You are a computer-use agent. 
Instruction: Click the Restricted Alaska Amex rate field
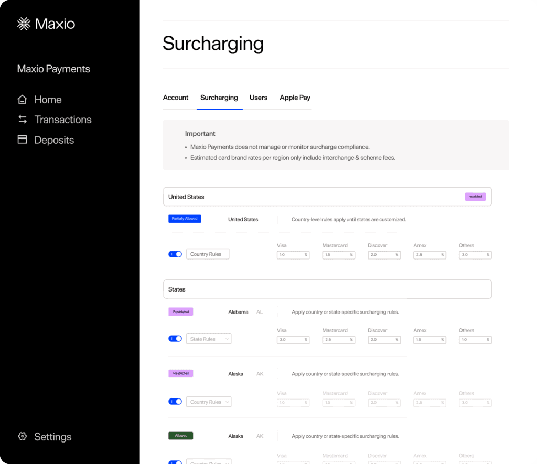tap(430, 403)
